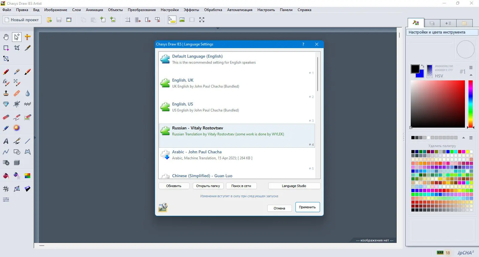Select the arrow pointer move tool
This screenshot has height=257, width=479.
[17, 37]
